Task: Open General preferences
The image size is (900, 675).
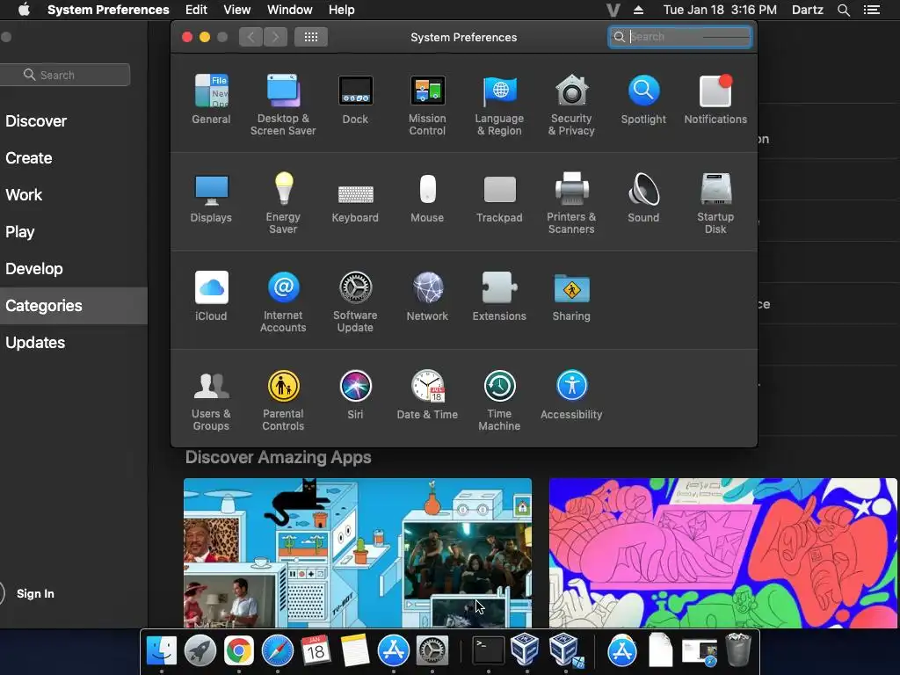Action: [211, 98]
